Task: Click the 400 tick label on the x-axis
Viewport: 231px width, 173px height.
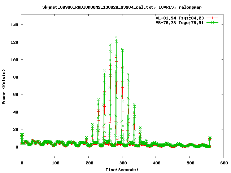Action: [156, 163]
